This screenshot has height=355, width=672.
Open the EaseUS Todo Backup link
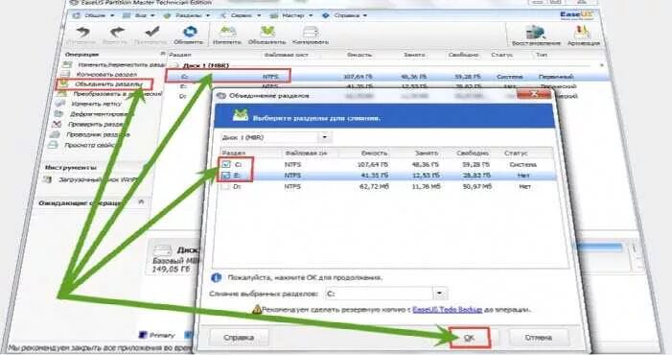point(448,309)
